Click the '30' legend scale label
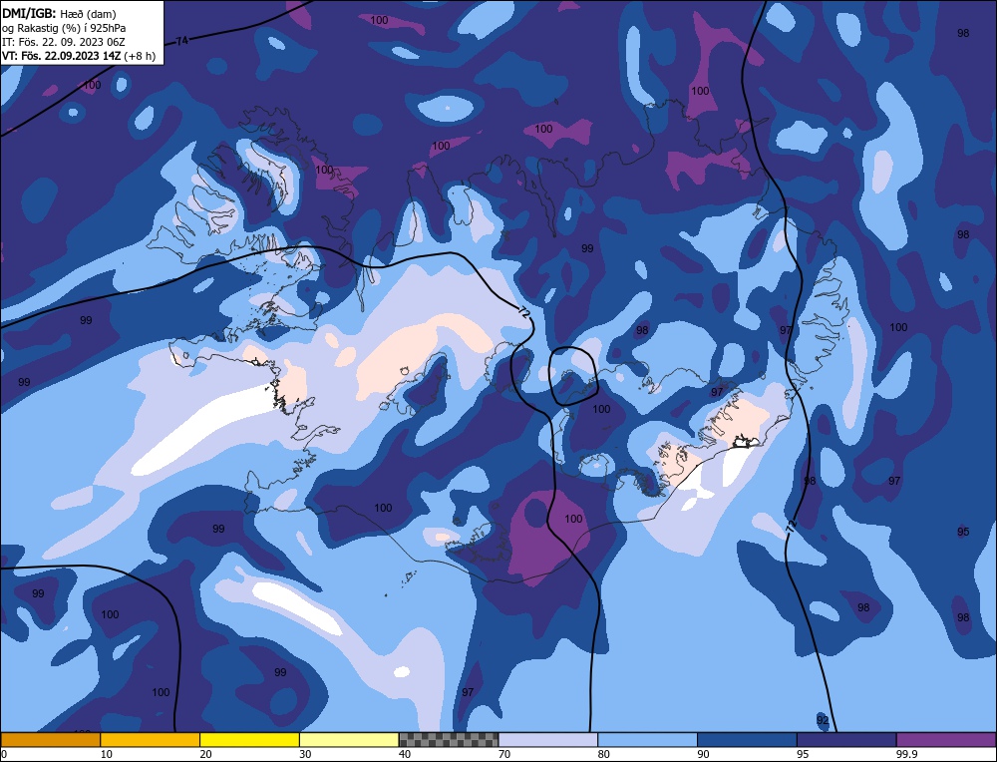997x762 pixels. point(305,754)
